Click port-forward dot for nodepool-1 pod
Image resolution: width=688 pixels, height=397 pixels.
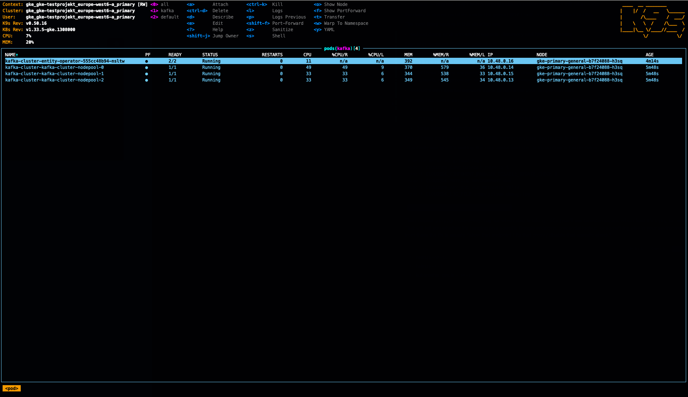147,74
